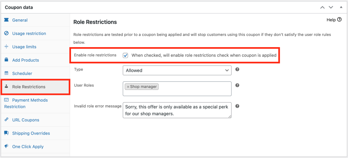Click the URL Coupons link icon

6,120
